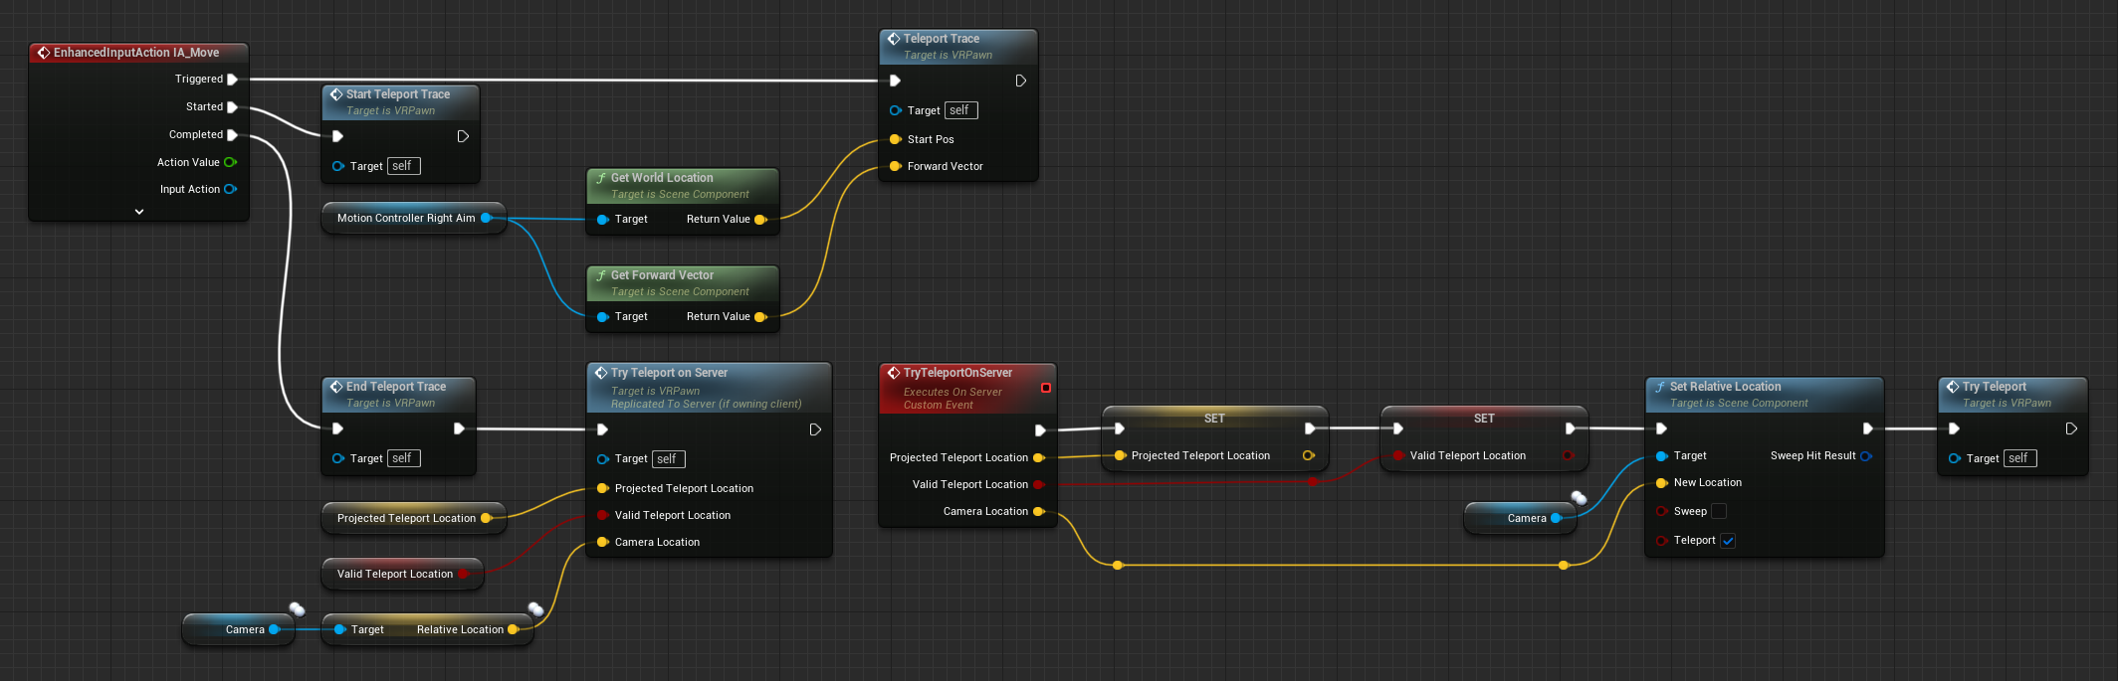2118x681 pixels.
Task: Select the Projected Teleport Location variable getter node
Action: (414, 518)
